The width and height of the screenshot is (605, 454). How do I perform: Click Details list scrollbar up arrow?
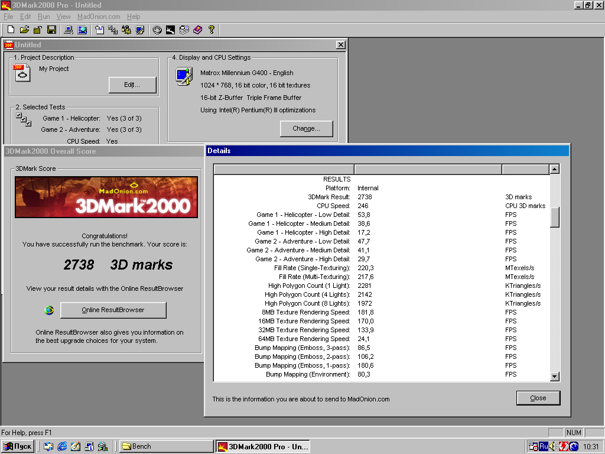click(554, 170)
